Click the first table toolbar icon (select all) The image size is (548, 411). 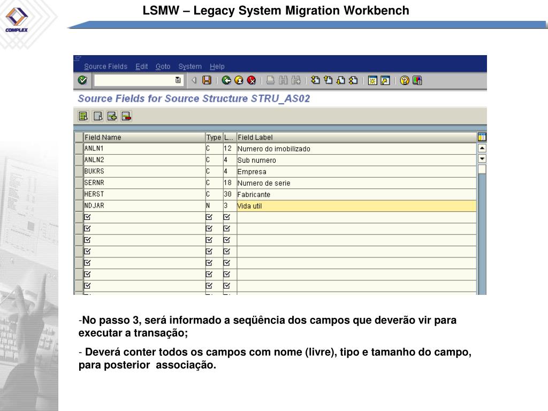coord(83,116)
